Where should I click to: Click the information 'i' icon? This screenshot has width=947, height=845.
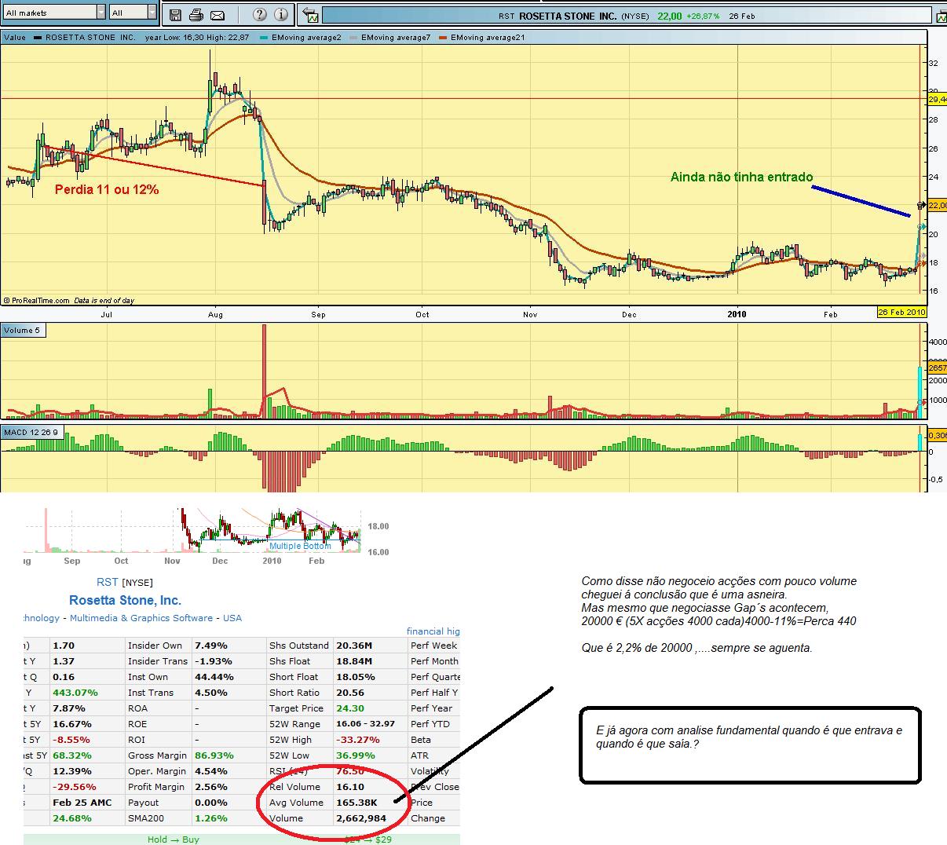pos(283,14)
